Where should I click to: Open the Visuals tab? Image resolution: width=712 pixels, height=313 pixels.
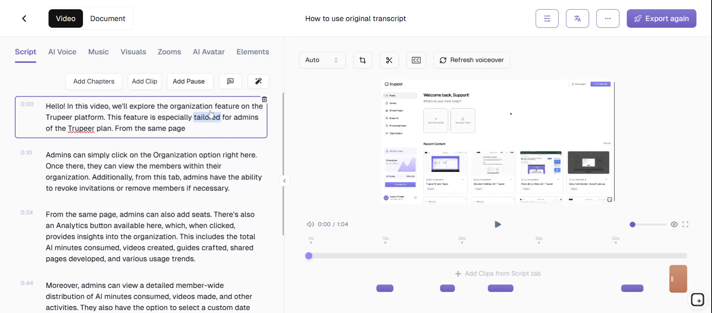point(133,52)
